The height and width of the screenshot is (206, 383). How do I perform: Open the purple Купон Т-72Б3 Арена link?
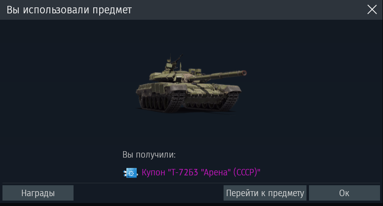[x=201, y=172]
